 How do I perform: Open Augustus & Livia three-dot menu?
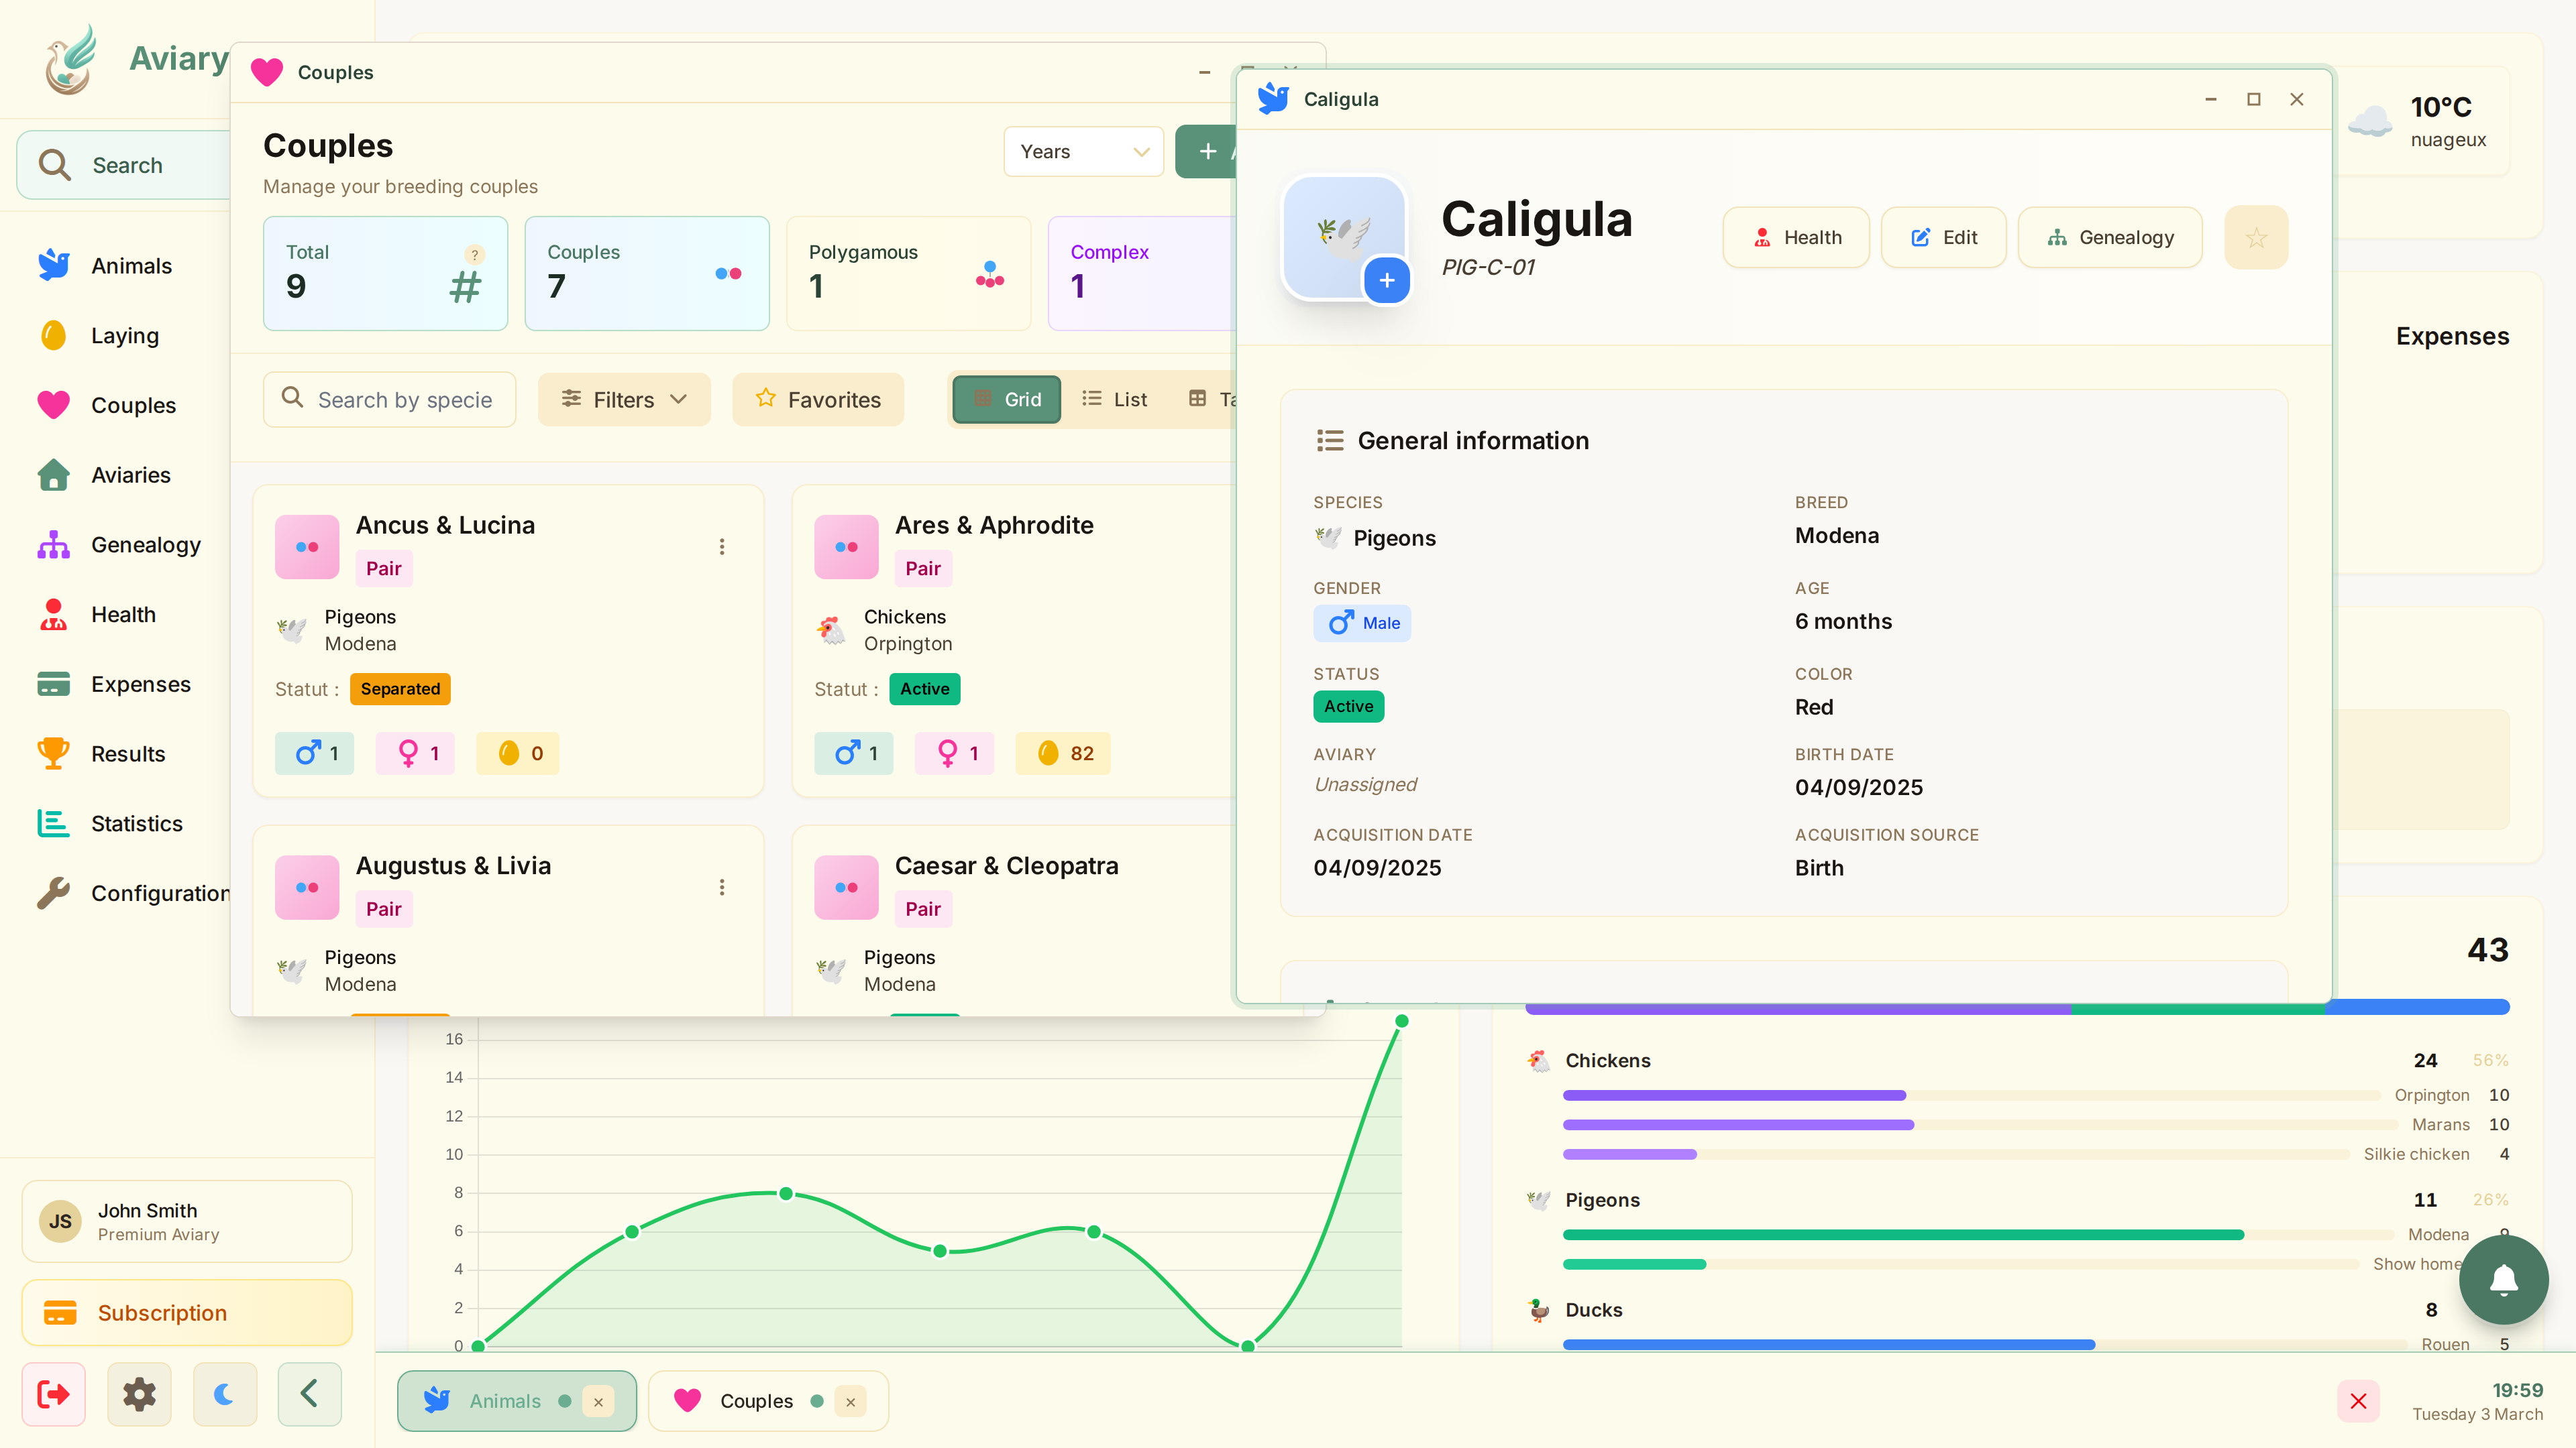tap(722, 888)
